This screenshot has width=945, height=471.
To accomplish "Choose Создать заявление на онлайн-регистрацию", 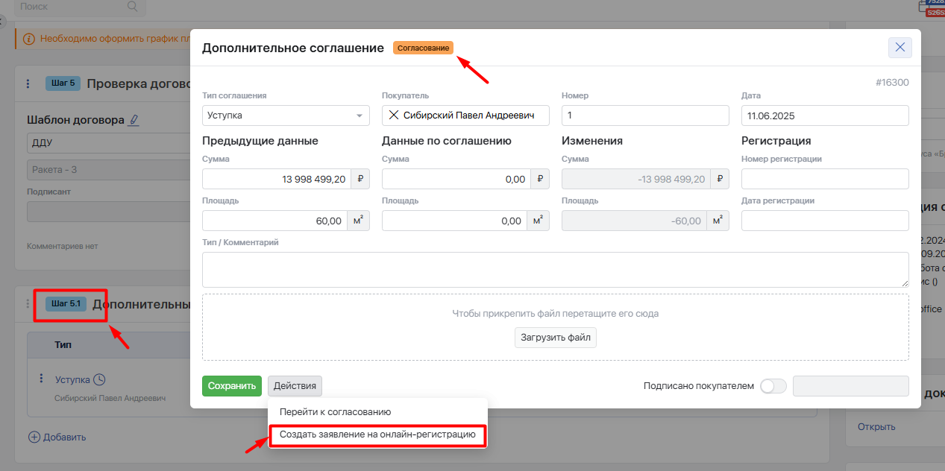I will pyautogui.click(x=377, y=434).
